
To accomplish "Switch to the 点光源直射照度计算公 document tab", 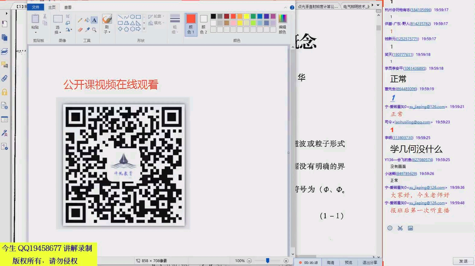I will click(318, 6).
